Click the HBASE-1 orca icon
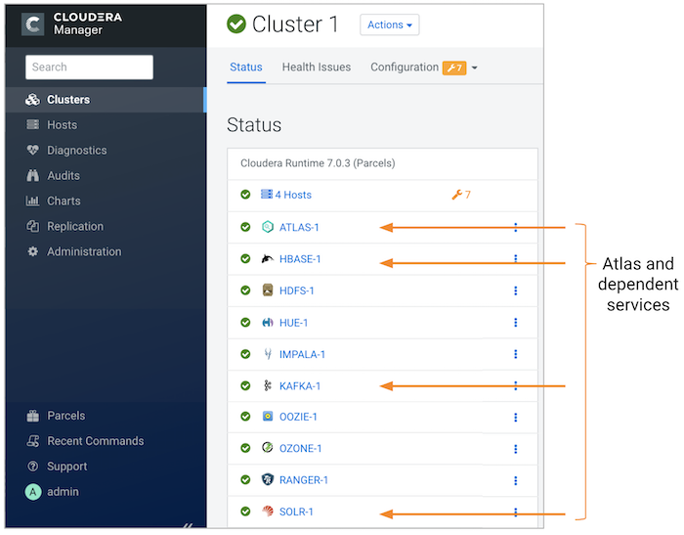Screen dimensions: 684x535 [x=268, y=259]
